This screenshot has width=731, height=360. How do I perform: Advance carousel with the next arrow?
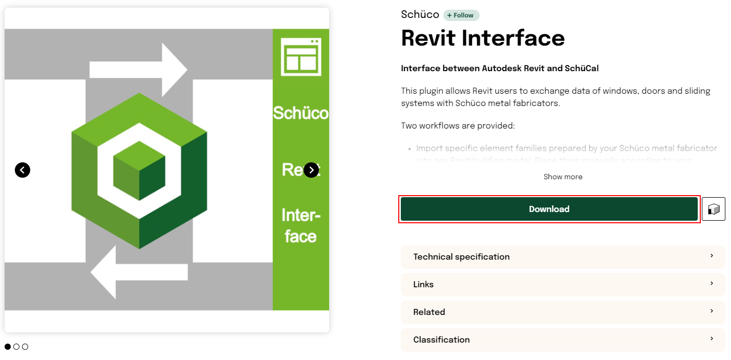pos(311,170)
